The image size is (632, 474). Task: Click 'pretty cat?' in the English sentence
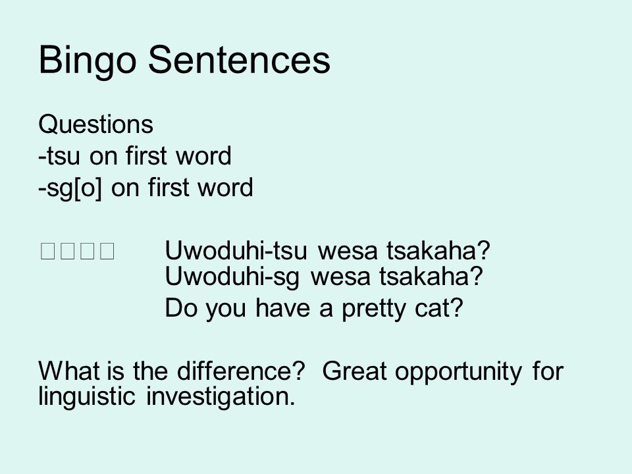tap(402, 309)
